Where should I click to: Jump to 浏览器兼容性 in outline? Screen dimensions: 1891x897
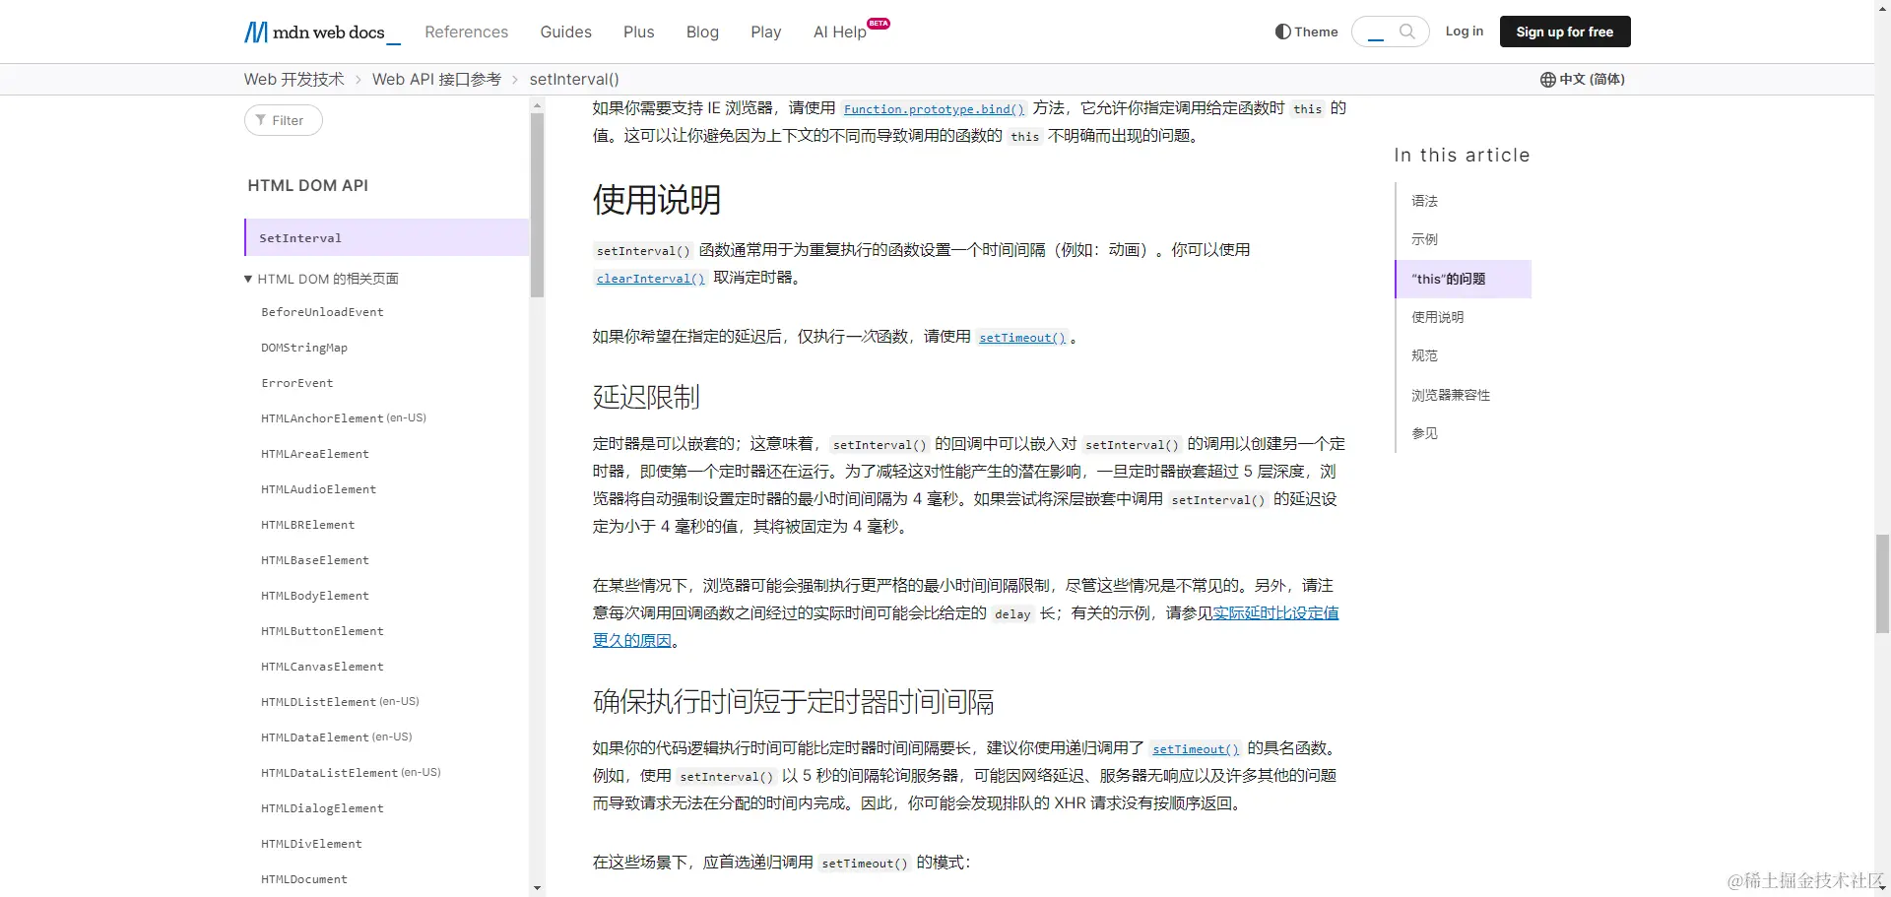click(1450, 395)
